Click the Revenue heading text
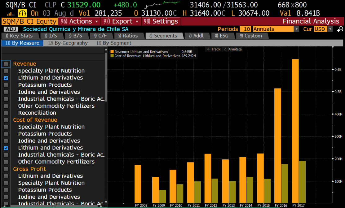345x208 pixels. [25, 64]
